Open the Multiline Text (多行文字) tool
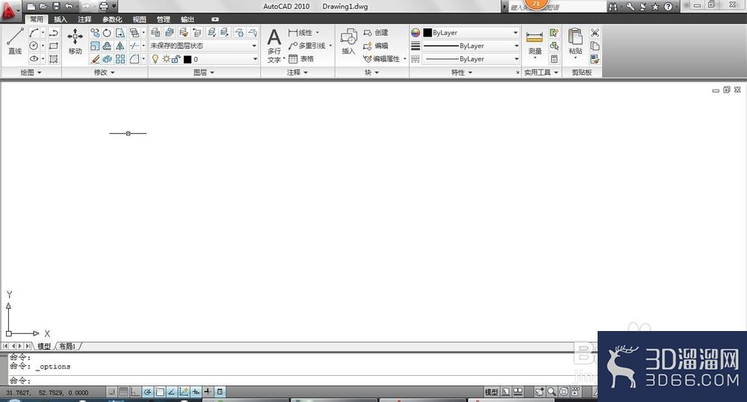 pyautogui.click(x=274, y=45)
